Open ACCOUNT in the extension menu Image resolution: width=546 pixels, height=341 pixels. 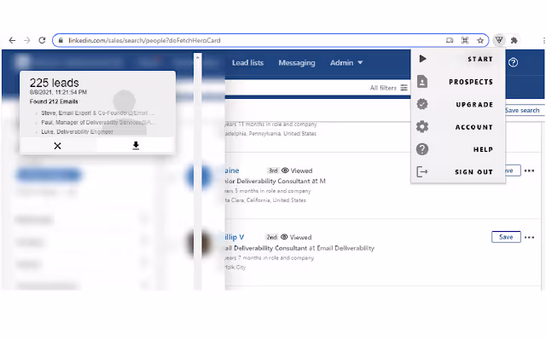coord(474,127)
